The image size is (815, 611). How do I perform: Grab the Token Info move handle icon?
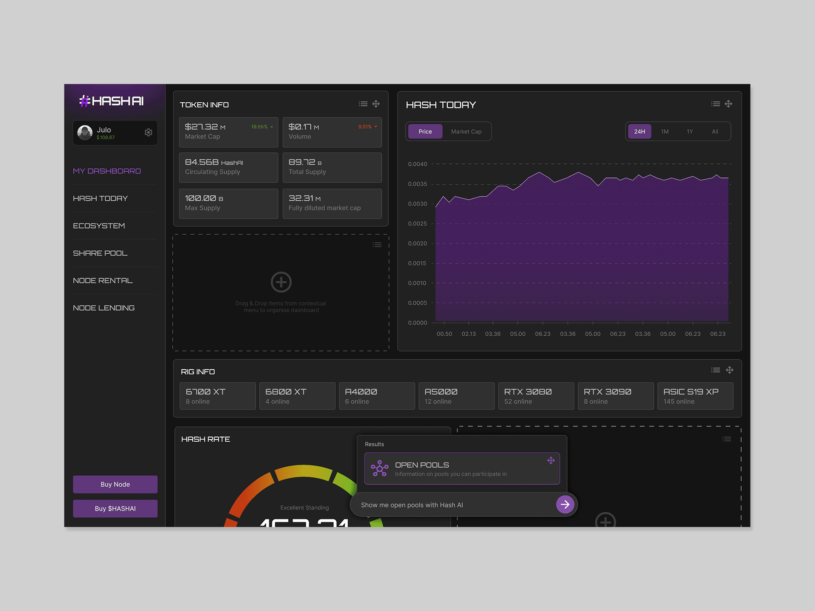click(376, 104)
